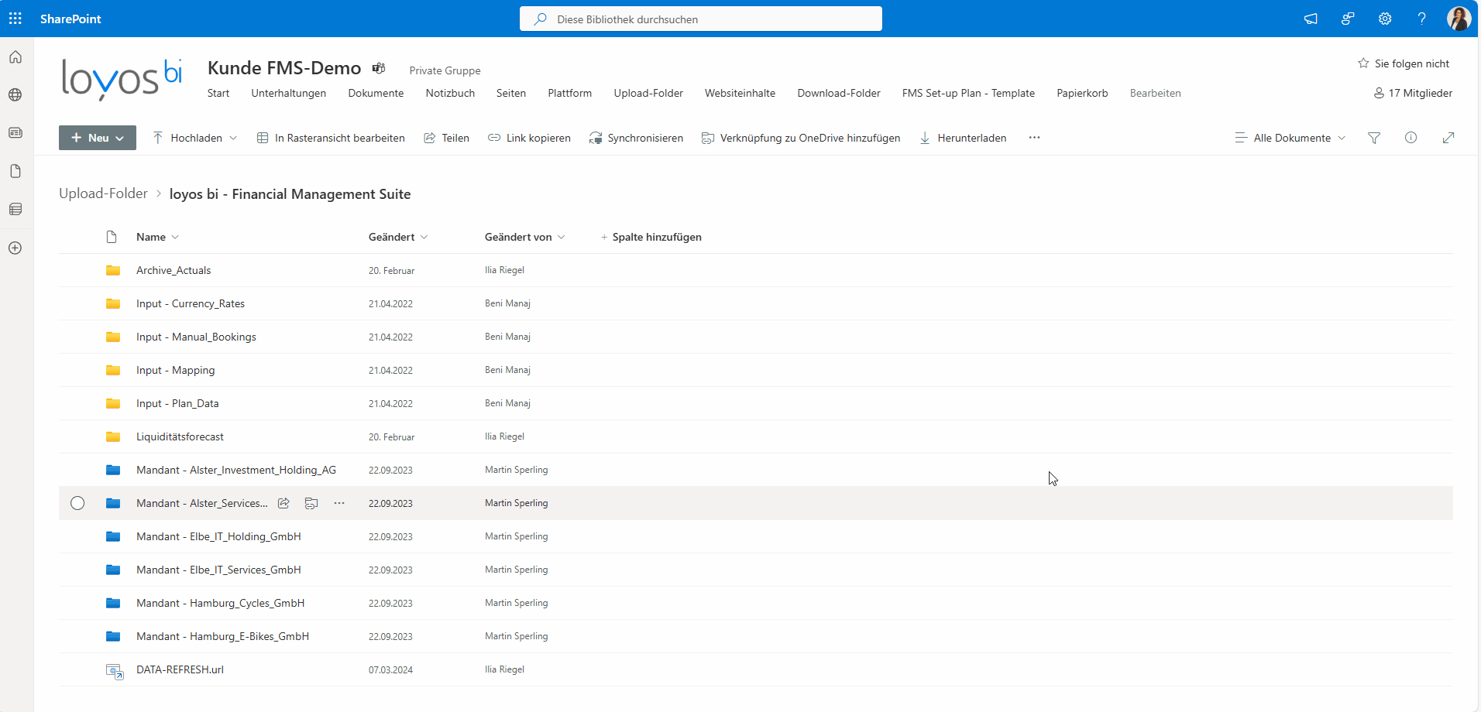Click Herunterladen toolbar button
The height and width of the screenshot is (712, 1481).
[x=963, y=138]
